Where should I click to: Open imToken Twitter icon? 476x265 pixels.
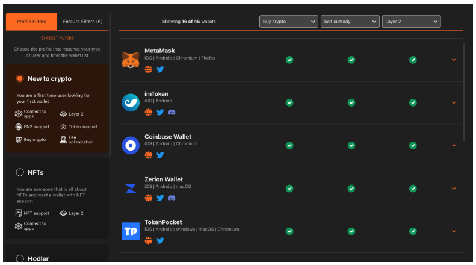click(160, 112)
